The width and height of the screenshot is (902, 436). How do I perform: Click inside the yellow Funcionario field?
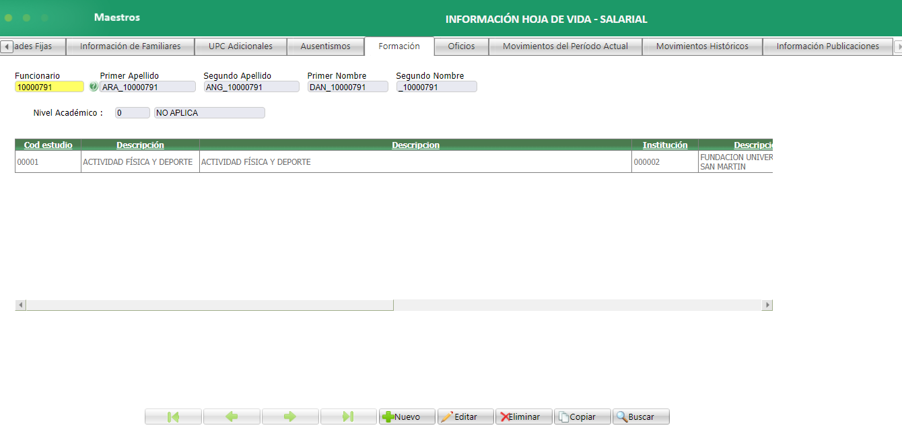click(x=48, y=86)
